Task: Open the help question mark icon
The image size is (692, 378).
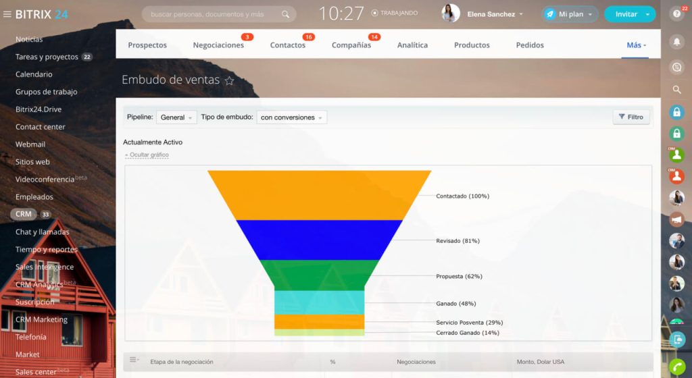Action: [676, 13]
